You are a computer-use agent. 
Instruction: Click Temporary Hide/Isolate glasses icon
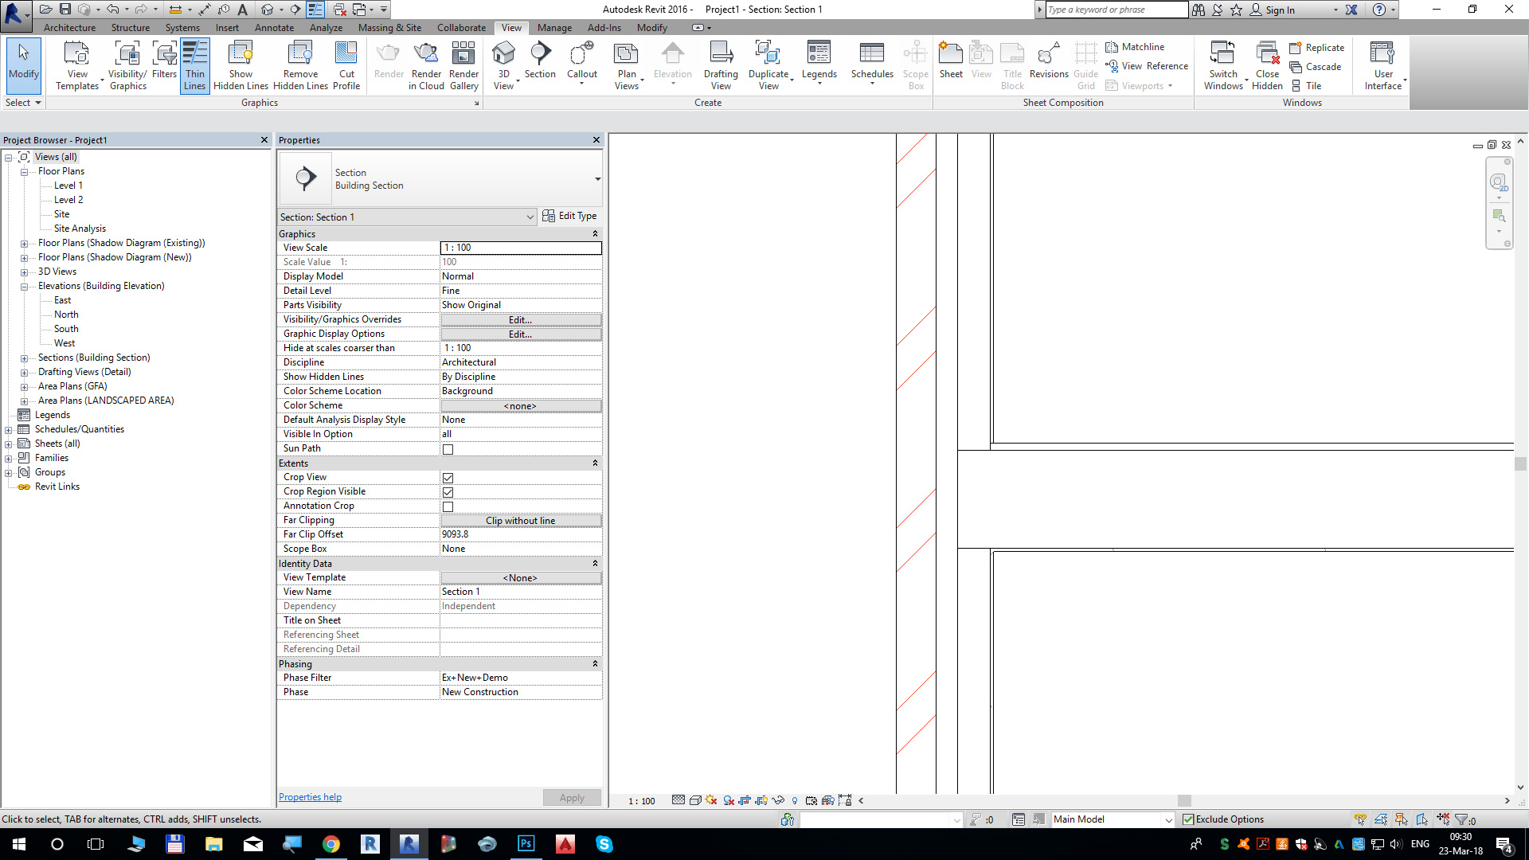pyautogui.click(x=778, y=800)
